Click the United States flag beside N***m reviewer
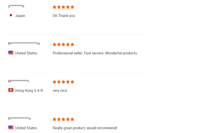 pos(11,53)
